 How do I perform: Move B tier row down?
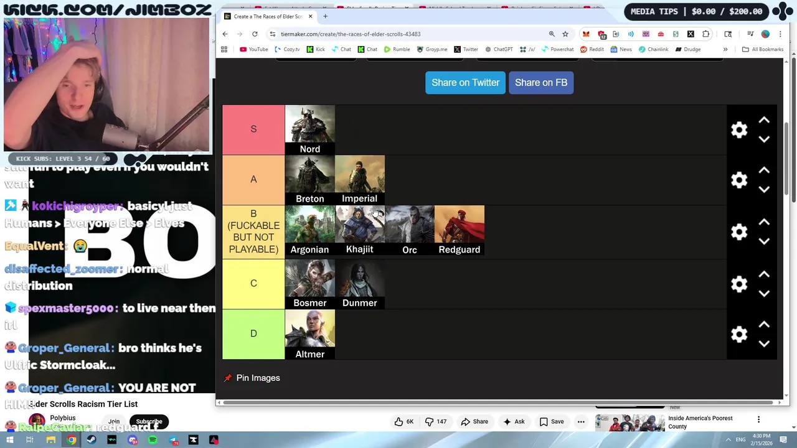[x=764, y=241]
